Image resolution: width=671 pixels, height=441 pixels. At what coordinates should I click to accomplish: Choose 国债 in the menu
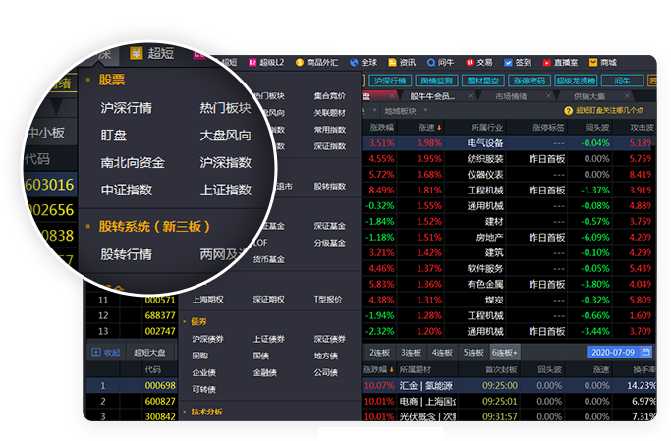261,356
